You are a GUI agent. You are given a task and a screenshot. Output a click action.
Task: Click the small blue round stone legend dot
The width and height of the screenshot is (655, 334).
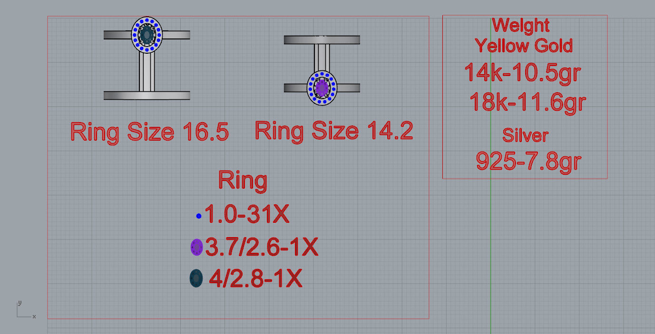coord(199,216)
